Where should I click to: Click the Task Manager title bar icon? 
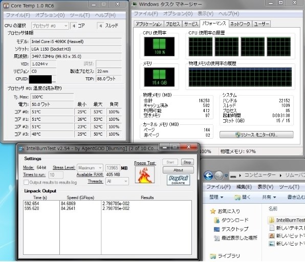(x=135, y=4)
